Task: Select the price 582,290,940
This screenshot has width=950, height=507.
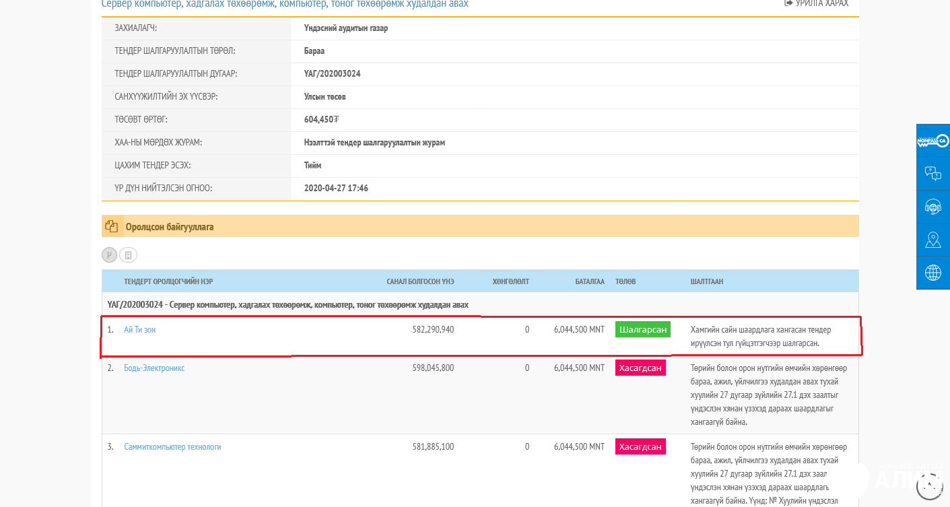Action: tap(433, 330)
